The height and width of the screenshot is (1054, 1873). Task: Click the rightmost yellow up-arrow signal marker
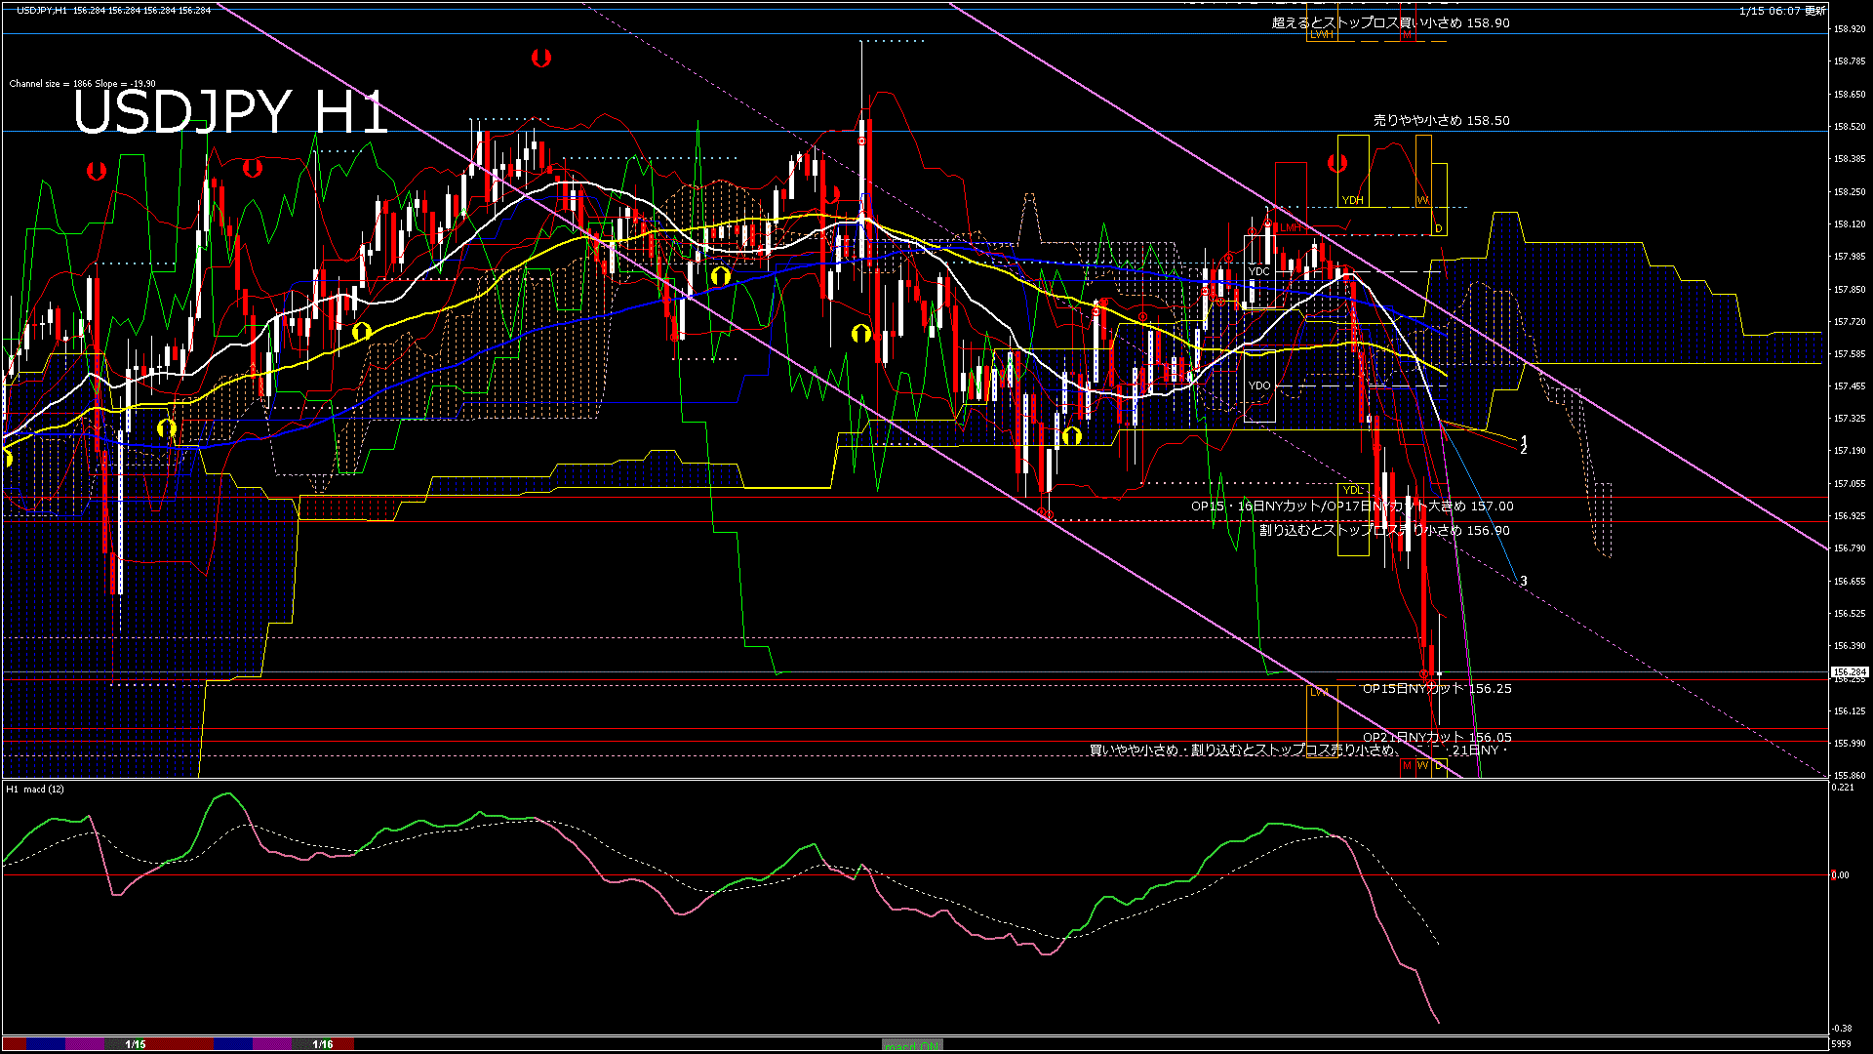point(1072,435)
